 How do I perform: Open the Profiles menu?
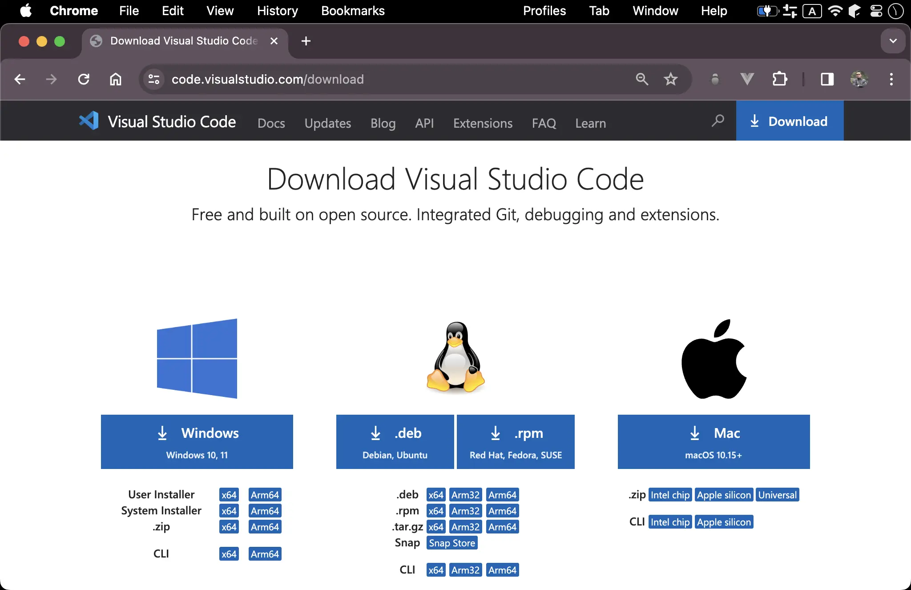tap(544, 11)
